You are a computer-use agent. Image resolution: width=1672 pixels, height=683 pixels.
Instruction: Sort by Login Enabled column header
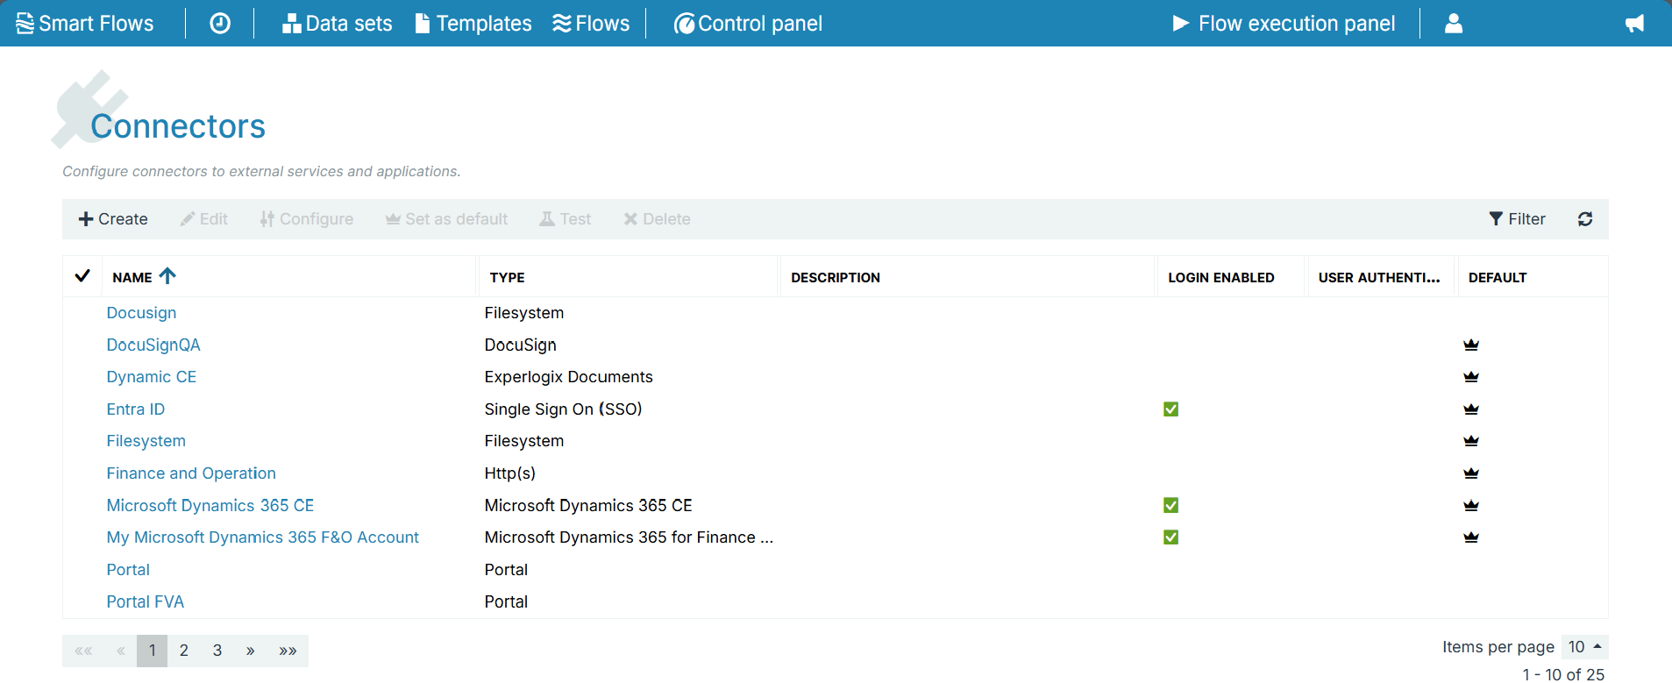click(x=1221, y=277)
